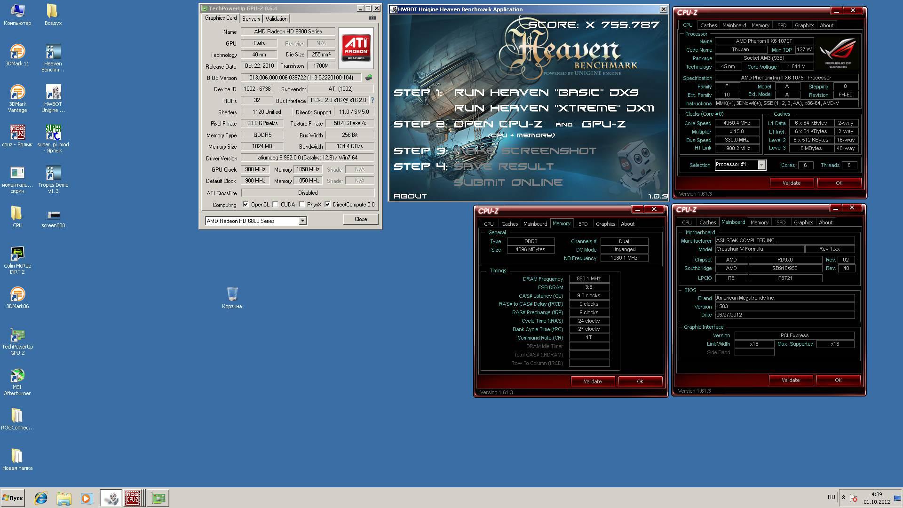Open Воздух folder on desktop
This screenshot has width=903, height=508.
[53, 15]
